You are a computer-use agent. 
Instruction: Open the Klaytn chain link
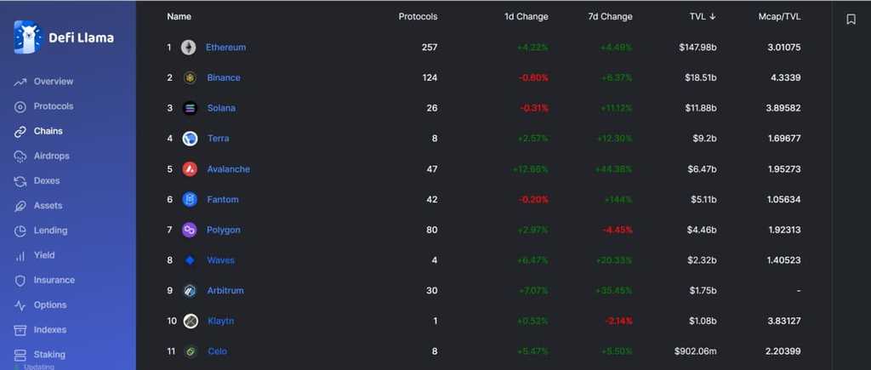(x=220, y=322)
